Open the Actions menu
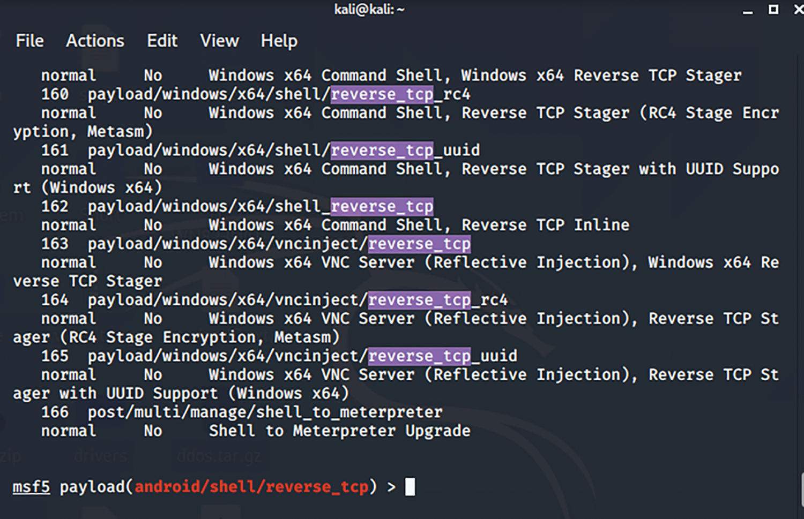The image size is (804, 519). click(95, 41)
